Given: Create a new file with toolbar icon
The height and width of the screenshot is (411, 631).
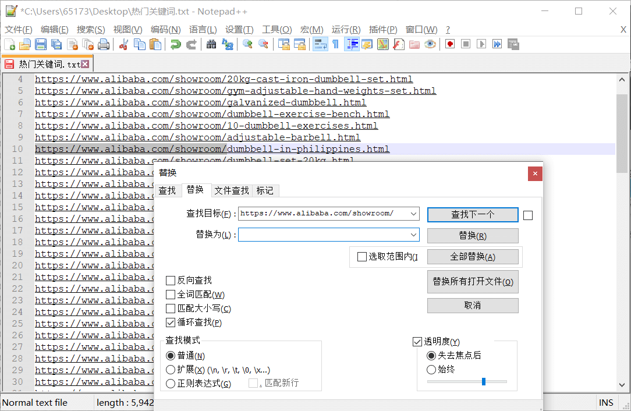Looking at the screenshot, I should (10, 44).
